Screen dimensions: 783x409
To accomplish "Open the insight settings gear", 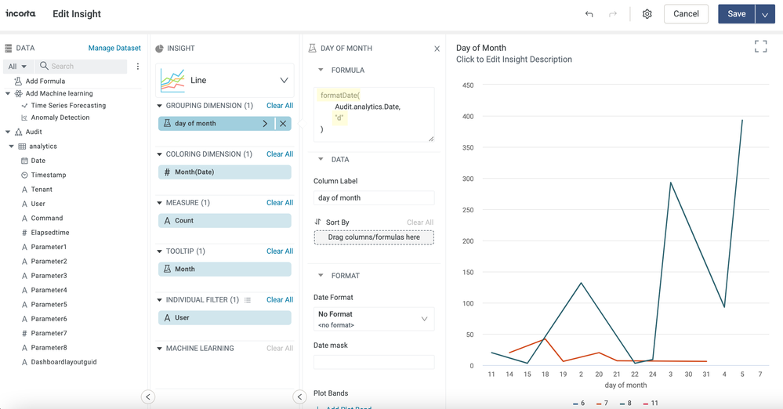I will point(647,14).
